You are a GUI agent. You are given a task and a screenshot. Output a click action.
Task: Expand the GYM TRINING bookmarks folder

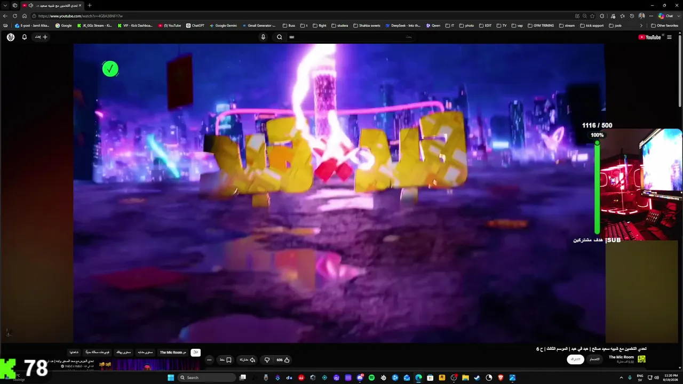click(541, 26)
